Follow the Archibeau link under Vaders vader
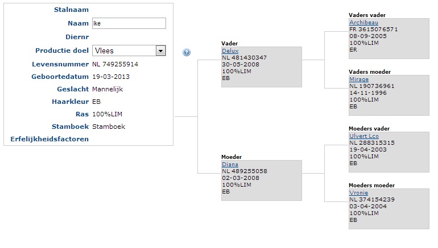This screenshot has height=248, width=438. coord(363,23)
